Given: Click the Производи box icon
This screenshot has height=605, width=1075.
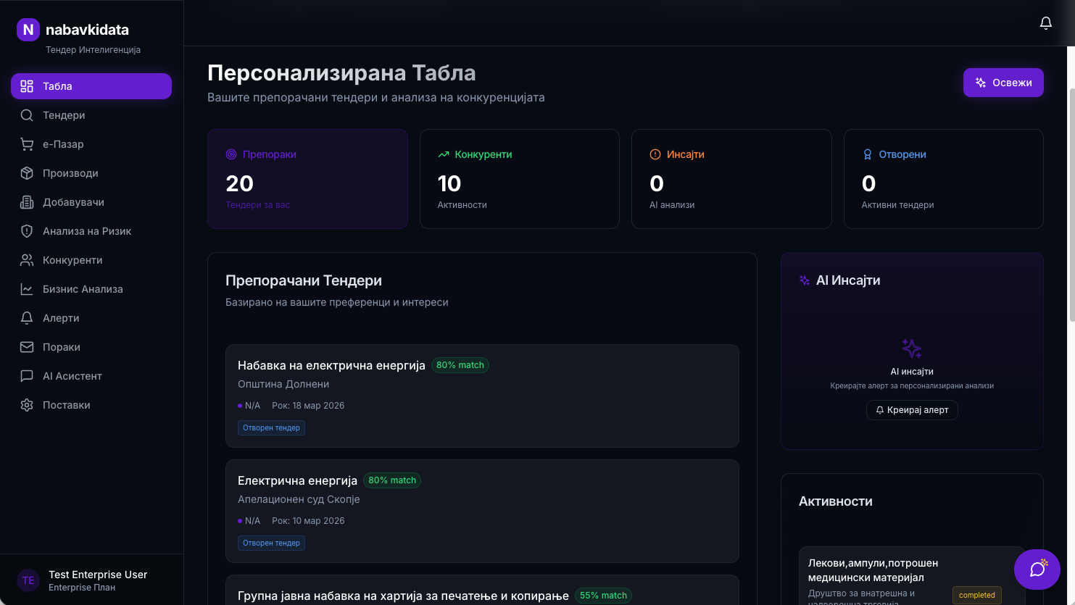Looking at the screenshot, I should pos(27,173).
